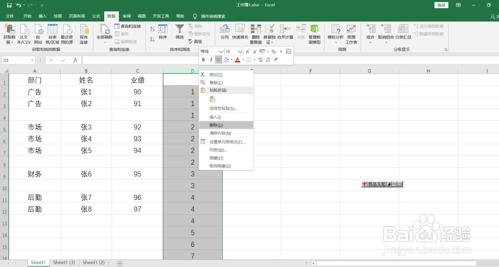Expand 模拟分析 (What-If Analysis) dropdown
This screenshot has height=267, width=499.
[336, 43]
